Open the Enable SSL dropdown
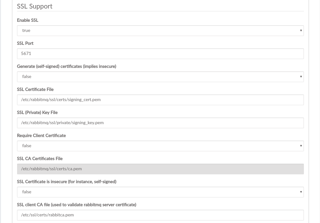This screenshot has height=223, width=320. click(160, 31)
